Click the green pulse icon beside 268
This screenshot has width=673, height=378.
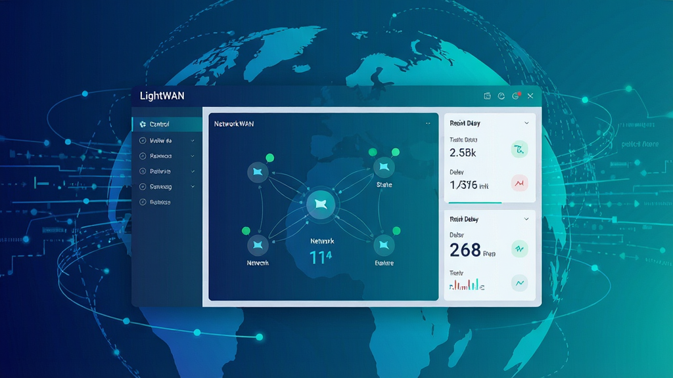(x=519, y=249)
